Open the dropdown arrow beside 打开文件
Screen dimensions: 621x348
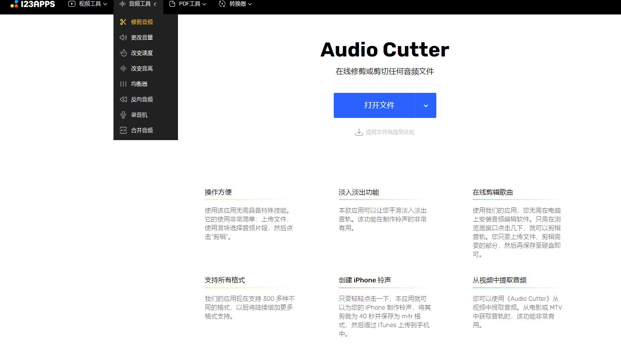tap(426, 105)
